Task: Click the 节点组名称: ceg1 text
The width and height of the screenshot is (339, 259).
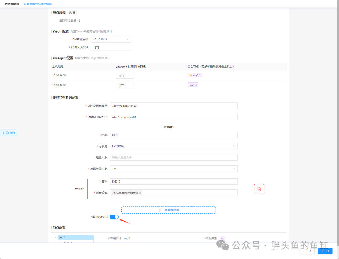Action: pos(118,238)
